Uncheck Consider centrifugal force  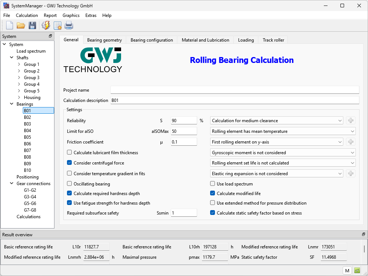70,163
